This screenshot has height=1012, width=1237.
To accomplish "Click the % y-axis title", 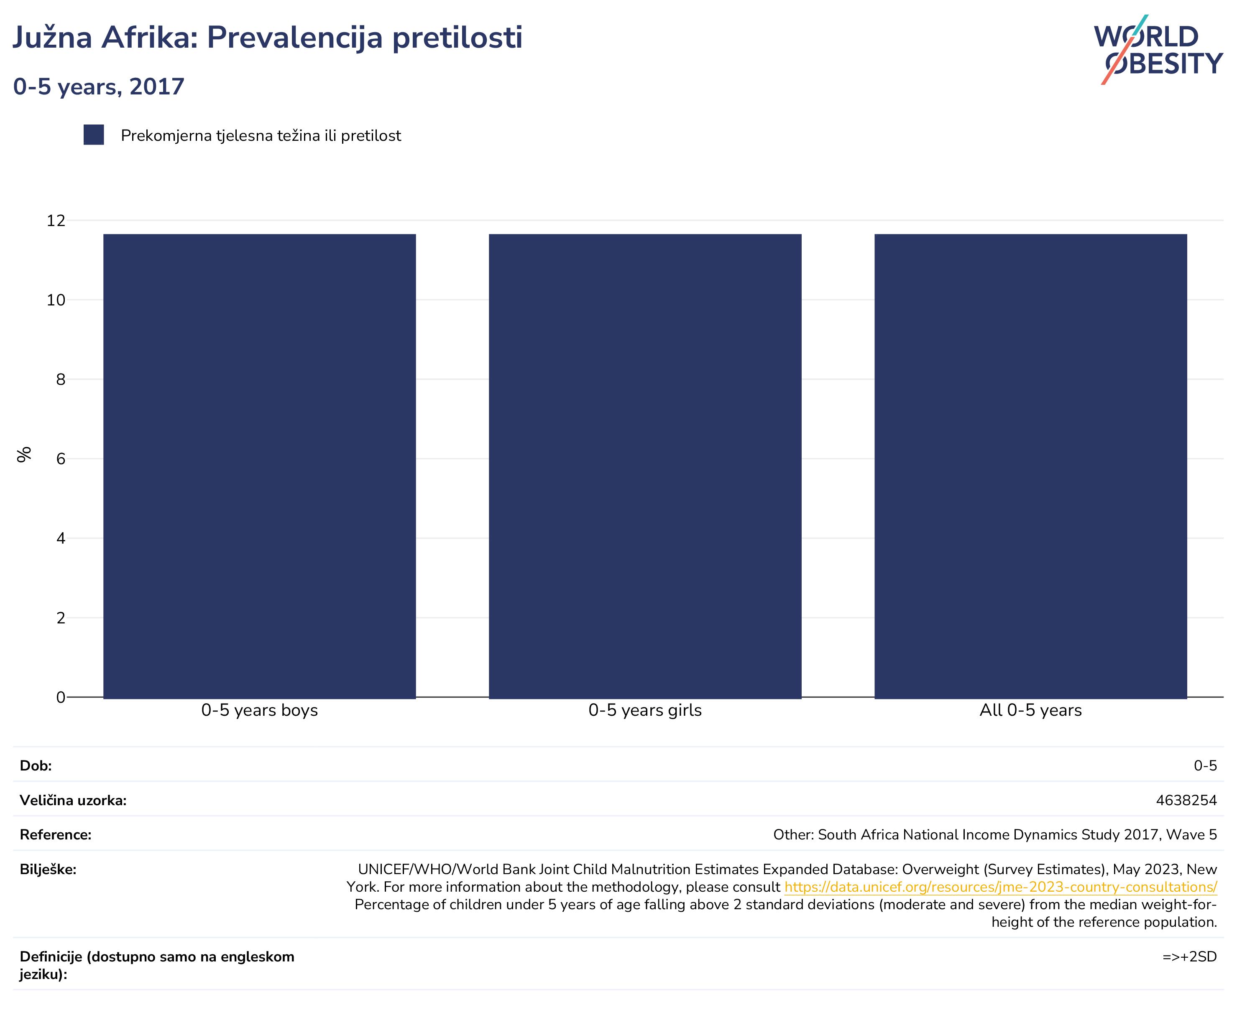I will [24, 454].
